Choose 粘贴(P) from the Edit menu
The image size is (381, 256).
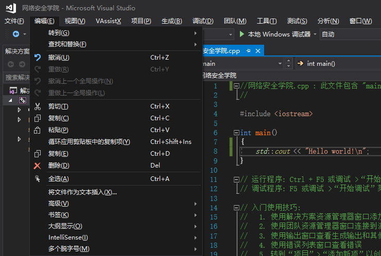click(116, 130)
